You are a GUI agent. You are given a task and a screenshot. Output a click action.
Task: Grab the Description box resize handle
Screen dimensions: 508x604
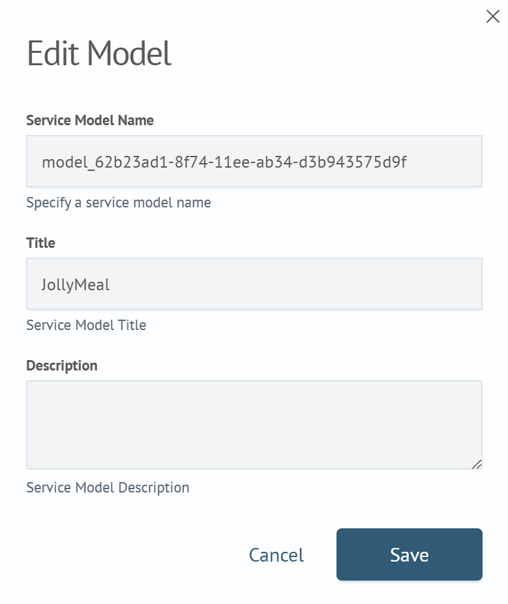[477, 464]
